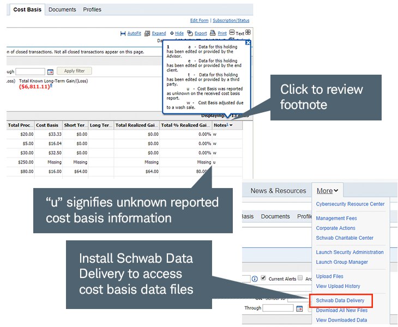The width and height of the screenshot is (398, 327).
Task: Click the Hide diamond icon
Action: click(x=172, y=33)
